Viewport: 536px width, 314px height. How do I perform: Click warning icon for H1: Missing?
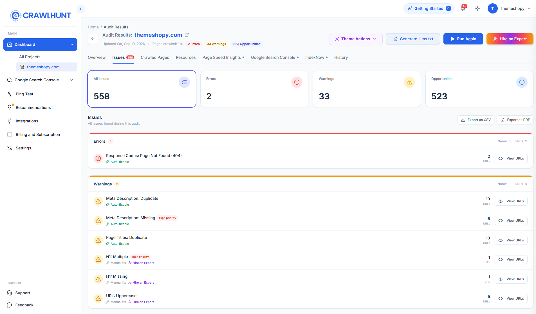click(x=98, y=279)
